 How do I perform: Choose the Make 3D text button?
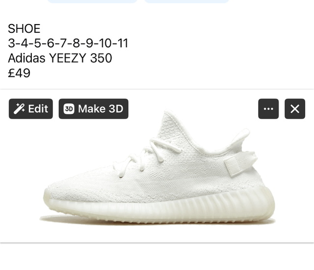pos(101,109)
